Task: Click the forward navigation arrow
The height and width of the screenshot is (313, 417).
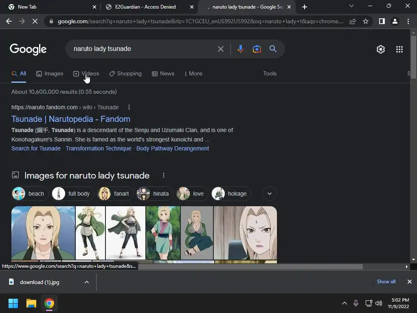Action: (x=22, y=21)
